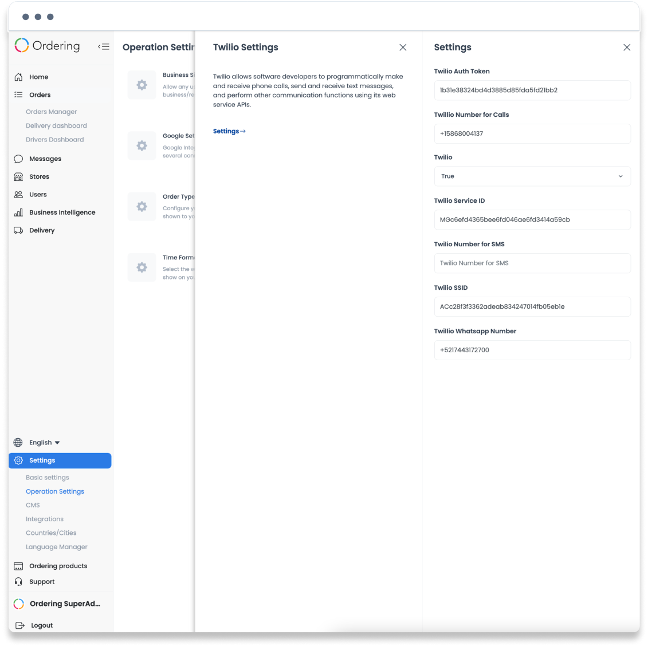The height and width of the screenshot is (646, 648).
Task: Click the Business Intelligence bar chart icon
Action: 18,212
